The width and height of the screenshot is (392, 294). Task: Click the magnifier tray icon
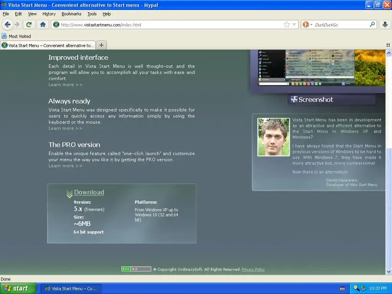356,288
